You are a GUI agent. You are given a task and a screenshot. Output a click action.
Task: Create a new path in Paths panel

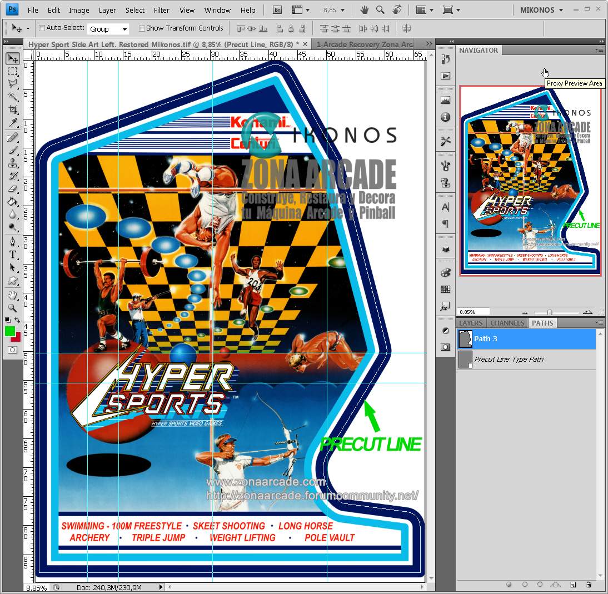pyautogui.click(x=573, y=585)
